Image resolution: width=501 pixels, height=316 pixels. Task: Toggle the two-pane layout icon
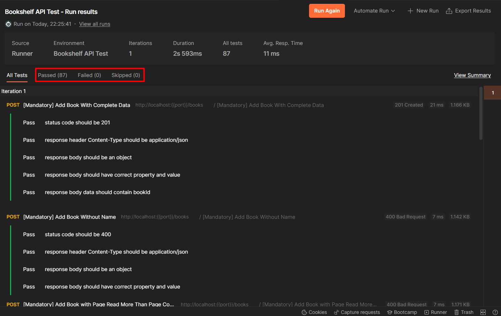(483, 312)
